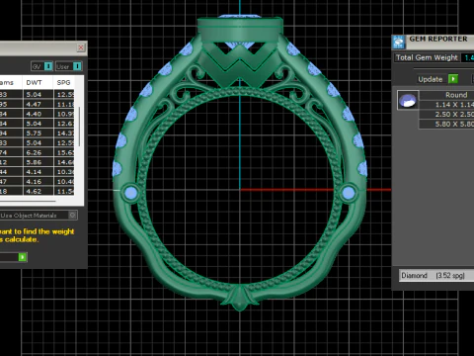Click the Total Gem Weight value field
The image size is (474, 356).
pos(467,57)
